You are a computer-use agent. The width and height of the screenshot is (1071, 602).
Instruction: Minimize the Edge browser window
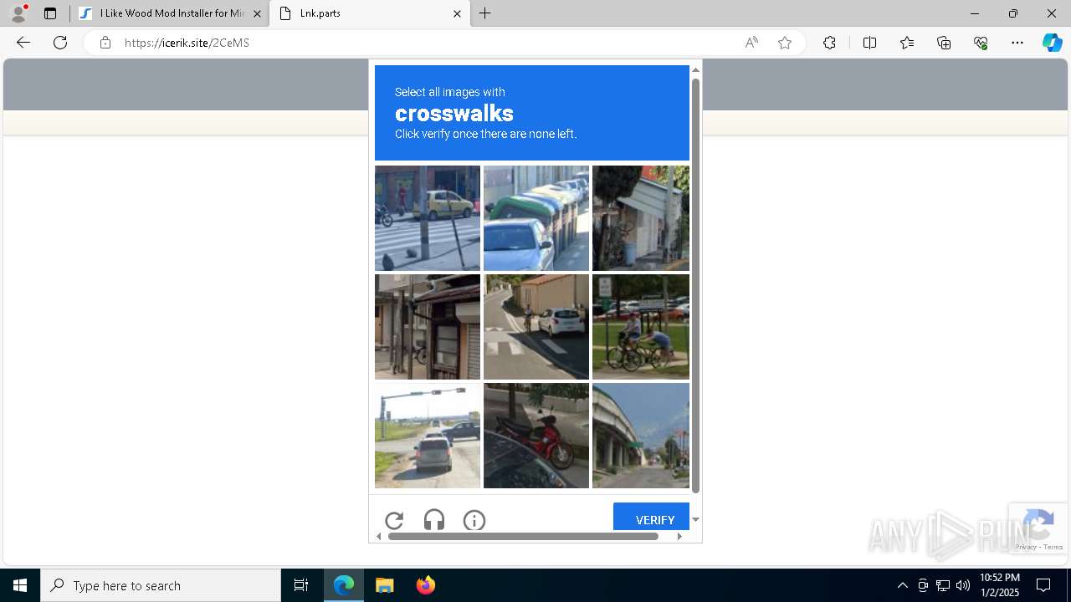(974, 13)
